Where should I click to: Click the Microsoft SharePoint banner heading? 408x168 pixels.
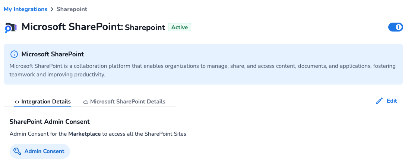click(53, 54)
